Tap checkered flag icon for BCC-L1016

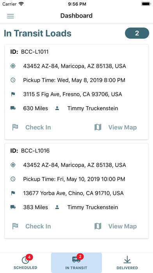point(15,226)
